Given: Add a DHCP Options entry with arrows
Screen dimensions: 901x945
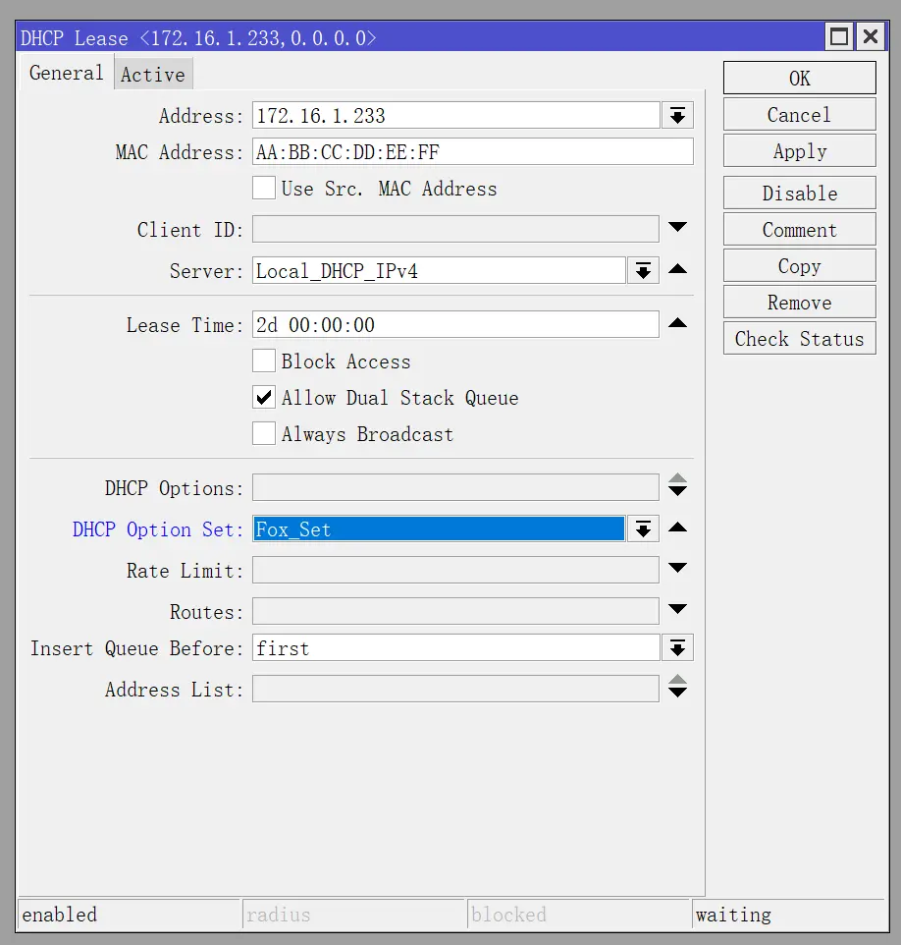Looking at the screenshot, I should click(677, 484).
